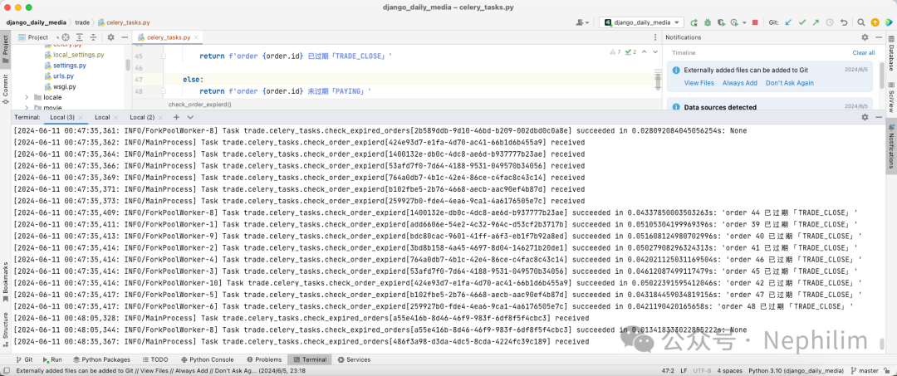Update project with blue Git arrow
897x376 pixels.
tap(788, 22)
